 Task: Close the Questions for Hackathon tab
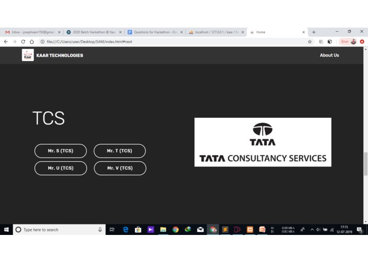coord(182,32)
